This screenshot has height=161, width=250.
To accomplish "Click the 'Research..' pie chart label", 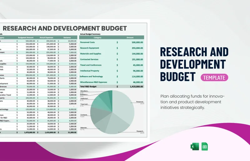I will (x=140, y=131).
